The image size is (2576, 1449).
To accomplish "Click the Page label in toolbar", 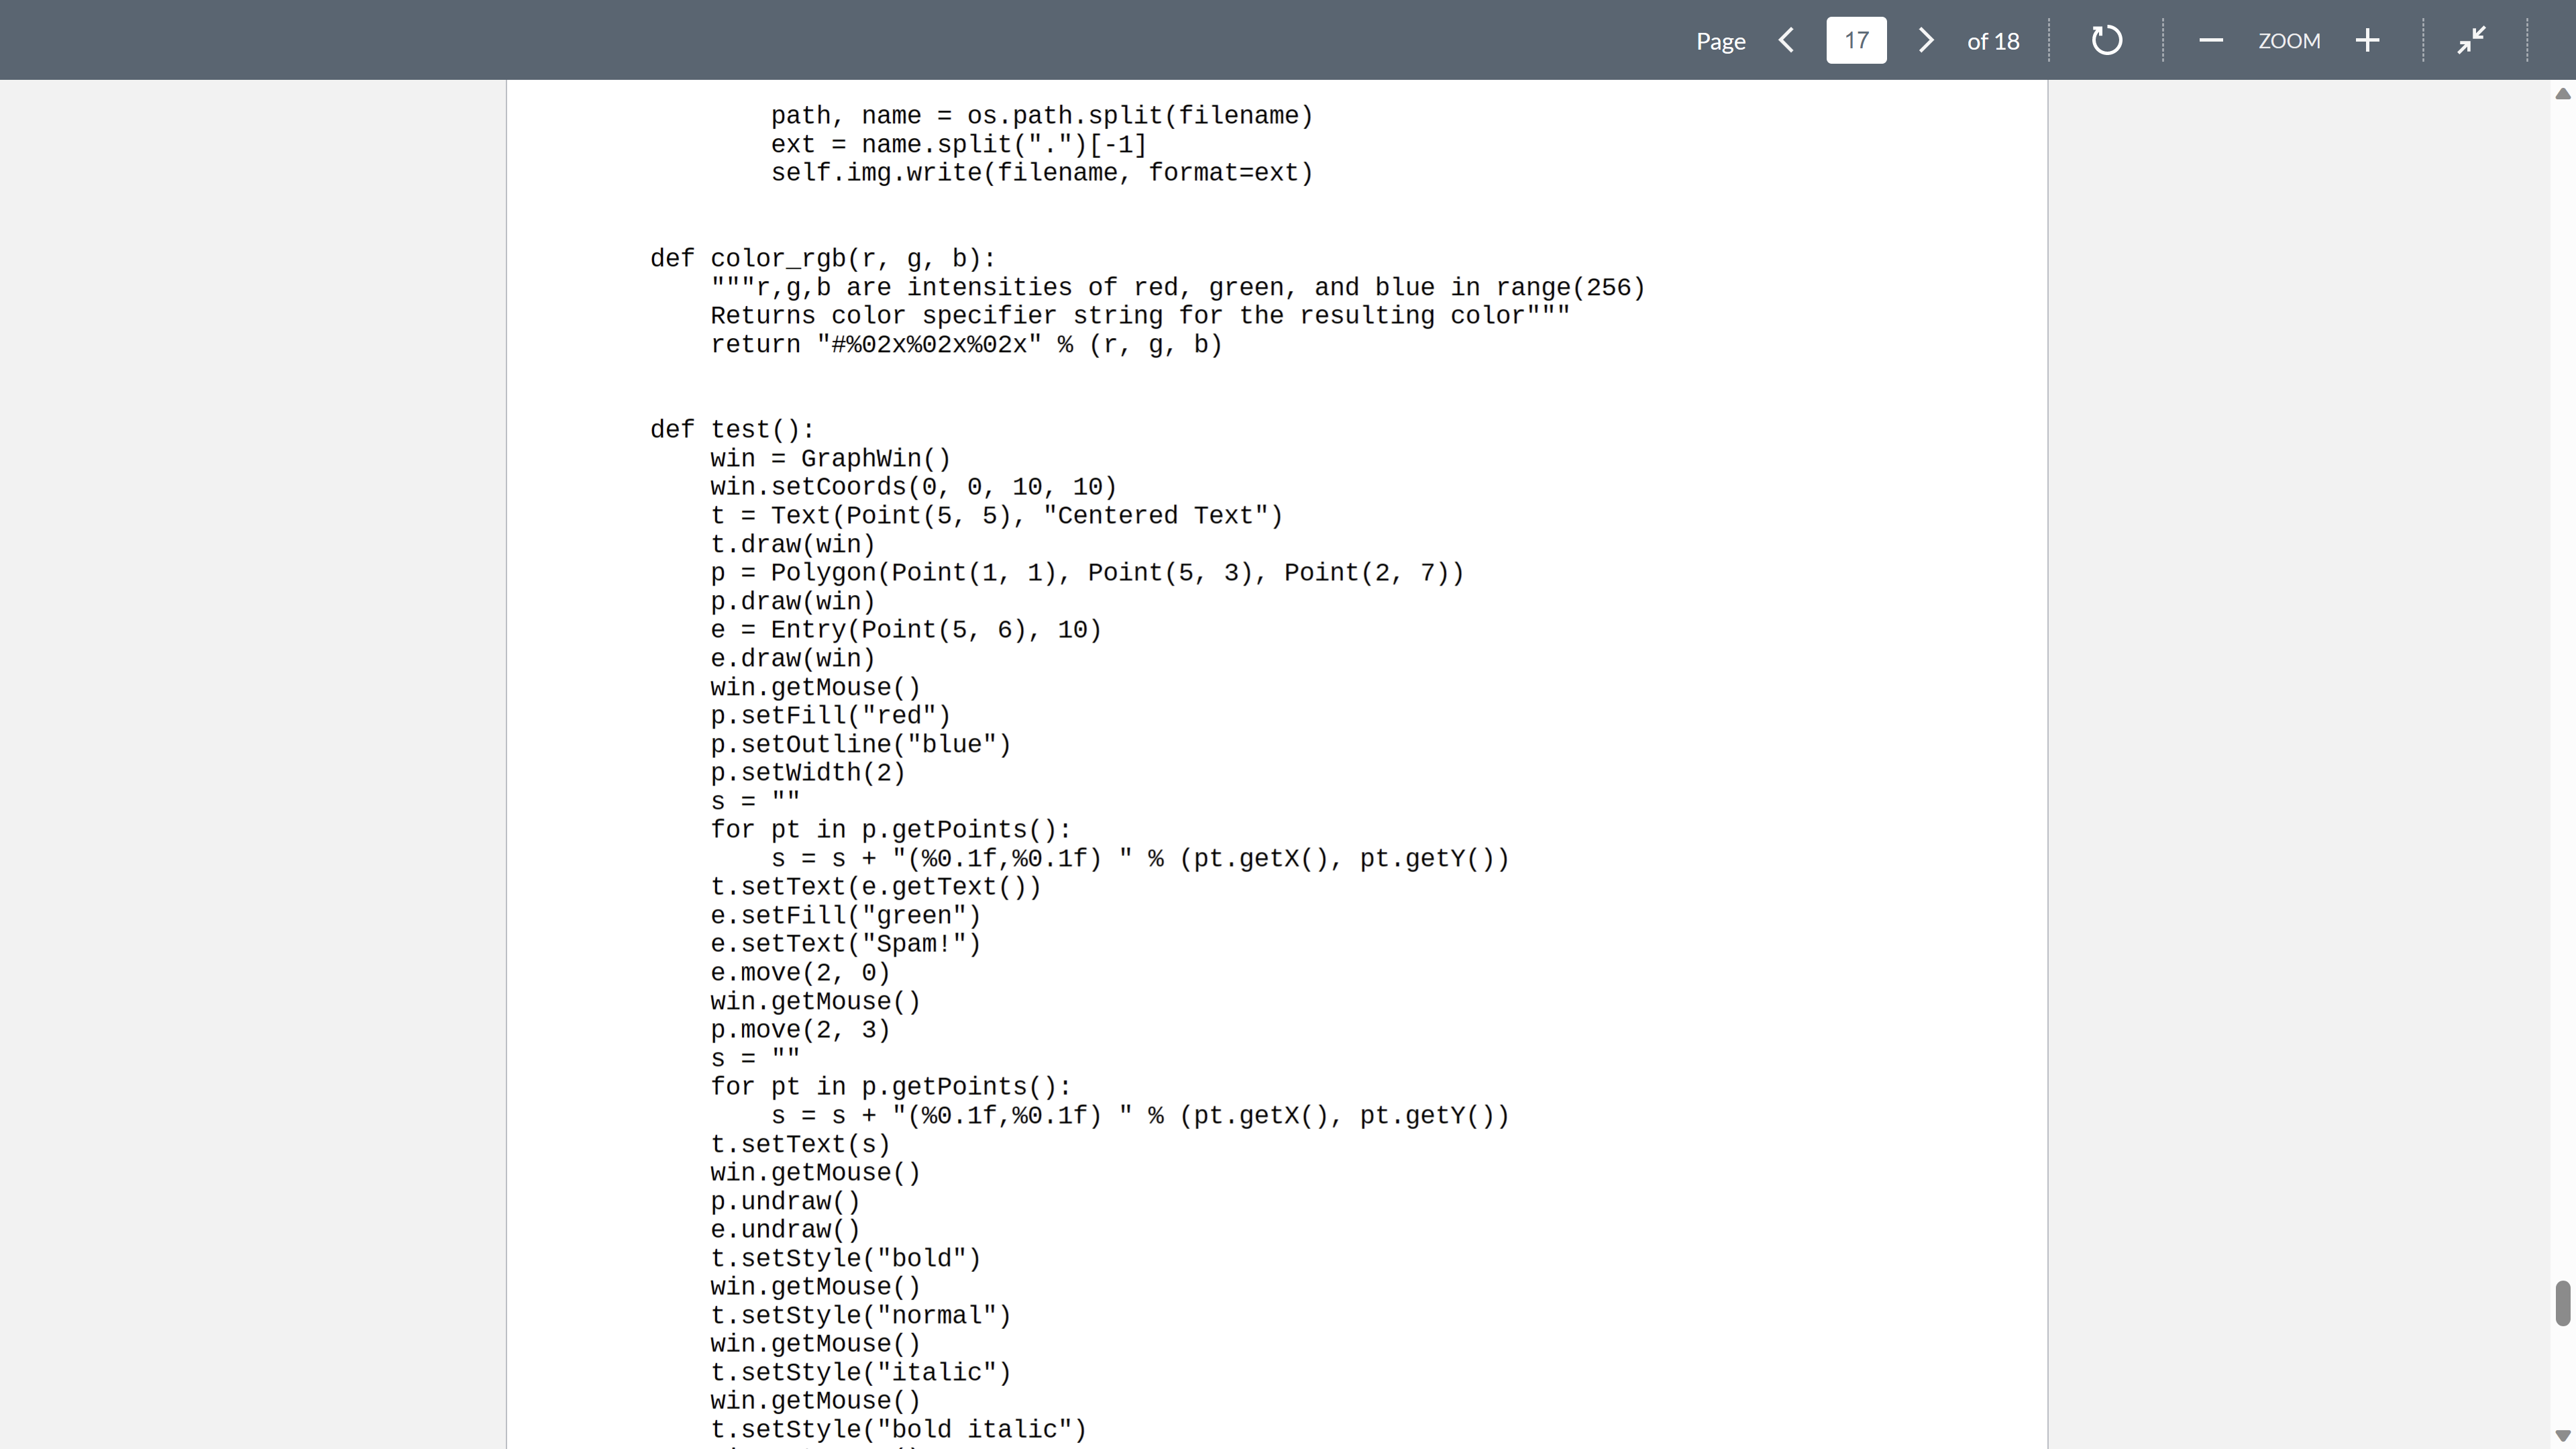I will (1720, 42).
